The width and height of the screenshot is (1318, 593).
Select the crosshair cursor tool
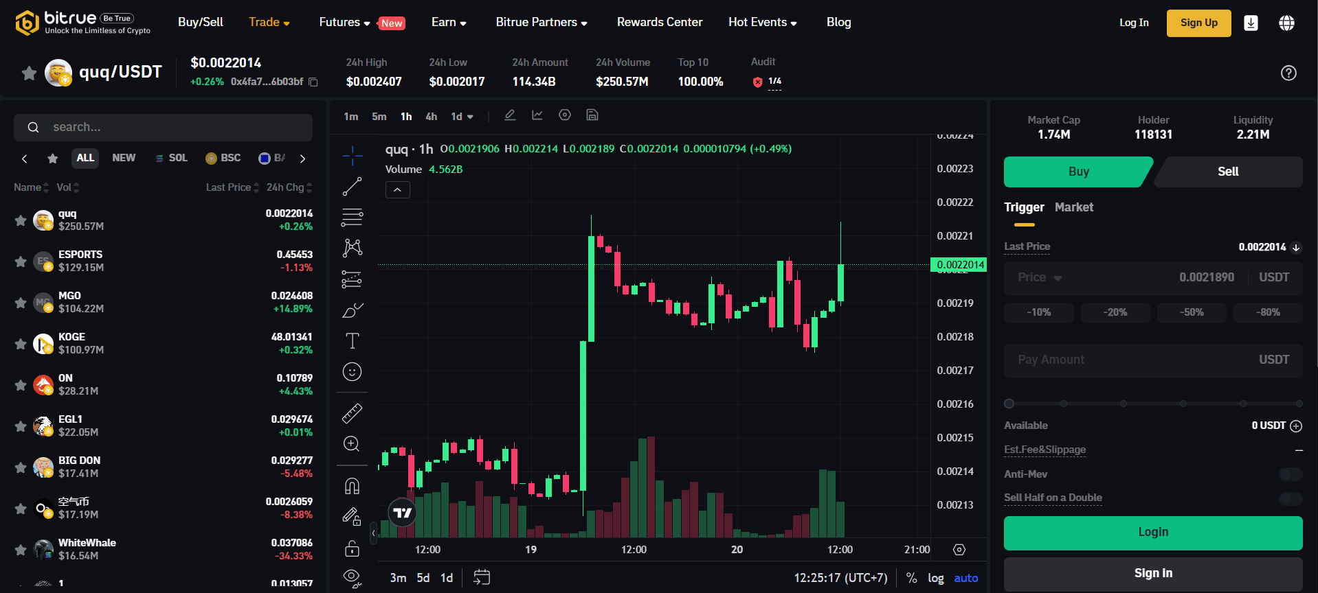pyautogui.click(x=352, y=156)
